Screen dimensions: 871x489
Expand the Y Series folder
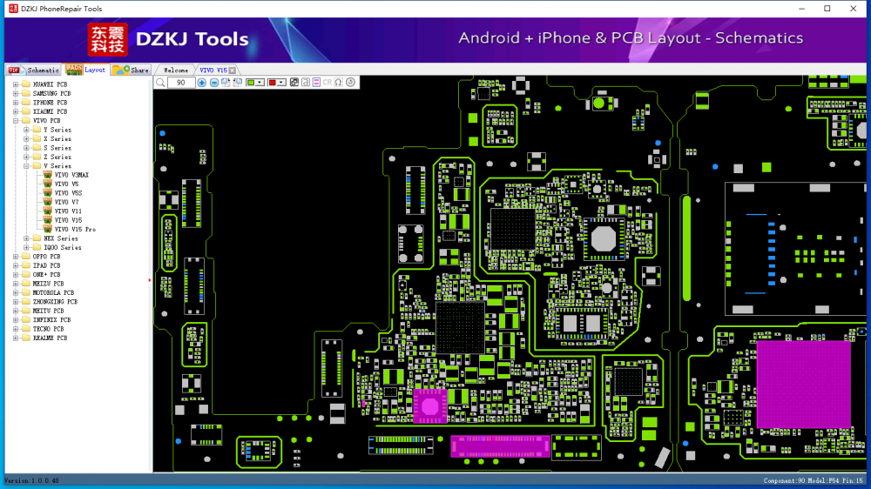26,130
